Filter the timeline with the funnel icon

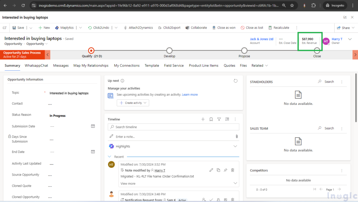[219, 119]
